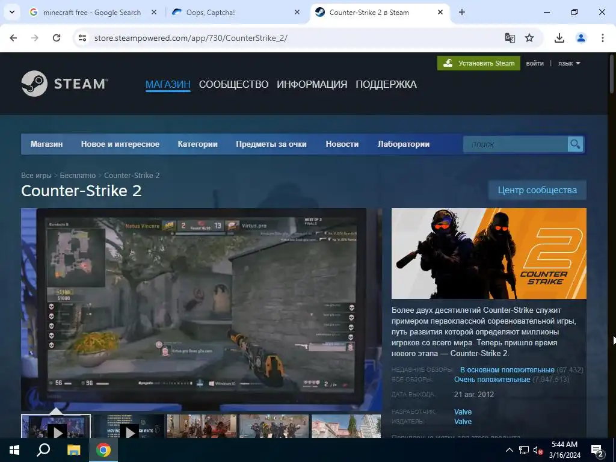Viewport: 616px width, 462px height.
Task: Click the войти login link
Action: tap(535, 63)
